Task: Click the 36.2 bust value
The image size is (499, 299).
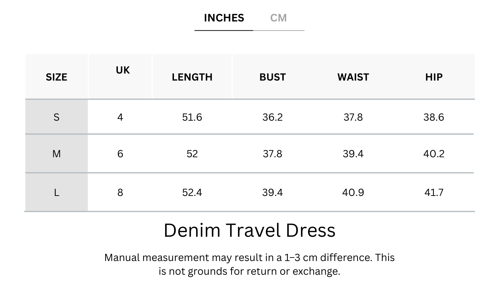Action: [272, 117]
